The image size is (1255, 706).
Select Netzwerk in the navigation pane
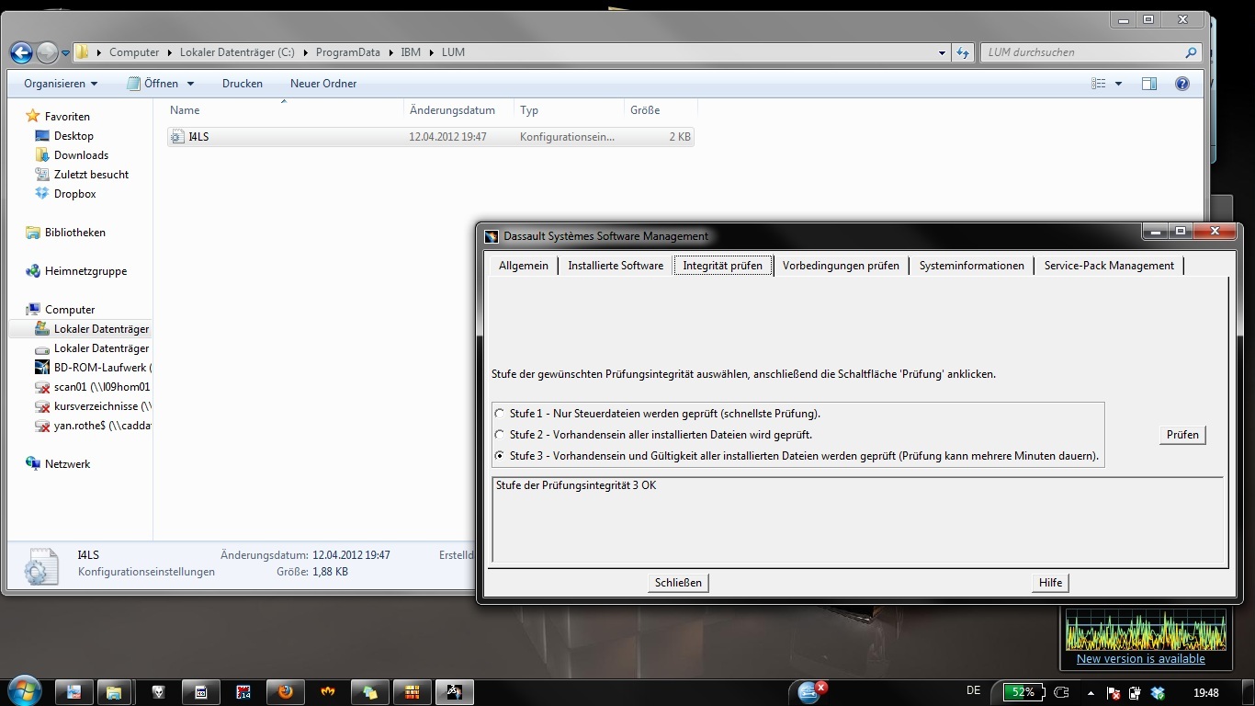[67, 464]
